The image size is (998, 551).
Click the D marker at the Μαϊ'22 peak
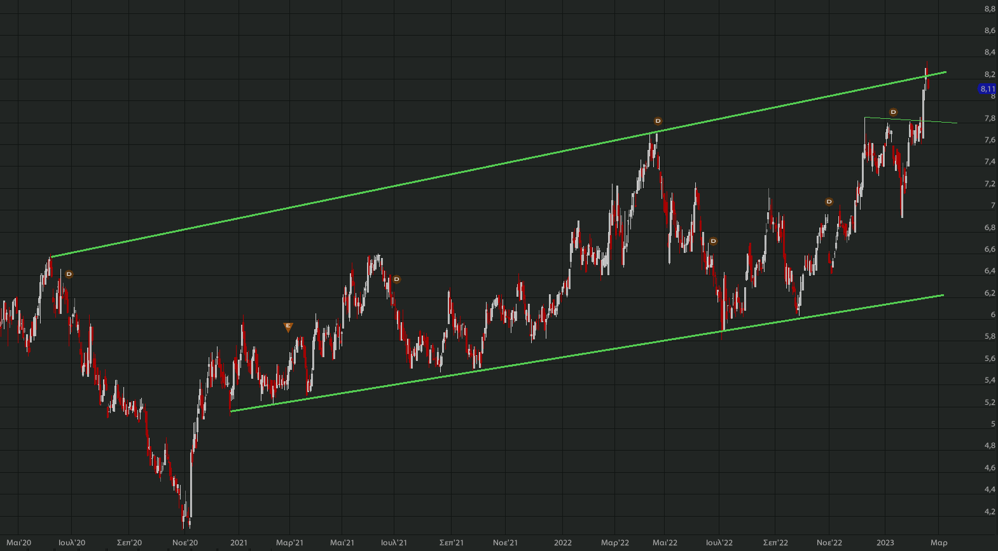(658, 121)
